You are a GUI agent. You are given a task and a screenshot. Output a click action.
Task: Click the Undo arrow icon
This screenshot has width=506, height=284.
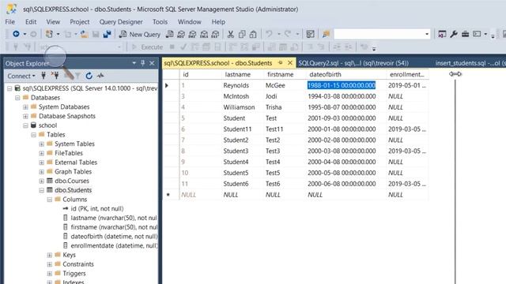[x=269, y=34]
